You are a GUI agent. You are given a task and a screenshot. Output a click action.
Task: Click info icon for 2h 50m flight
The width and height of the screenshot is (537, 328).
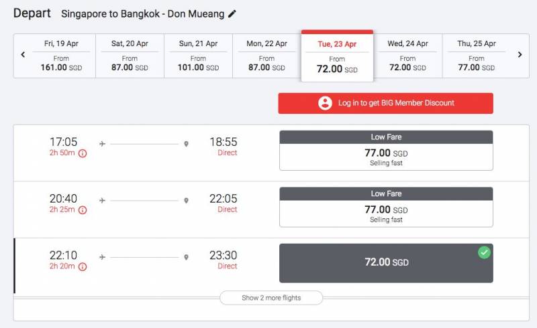(x=83, y=153)
